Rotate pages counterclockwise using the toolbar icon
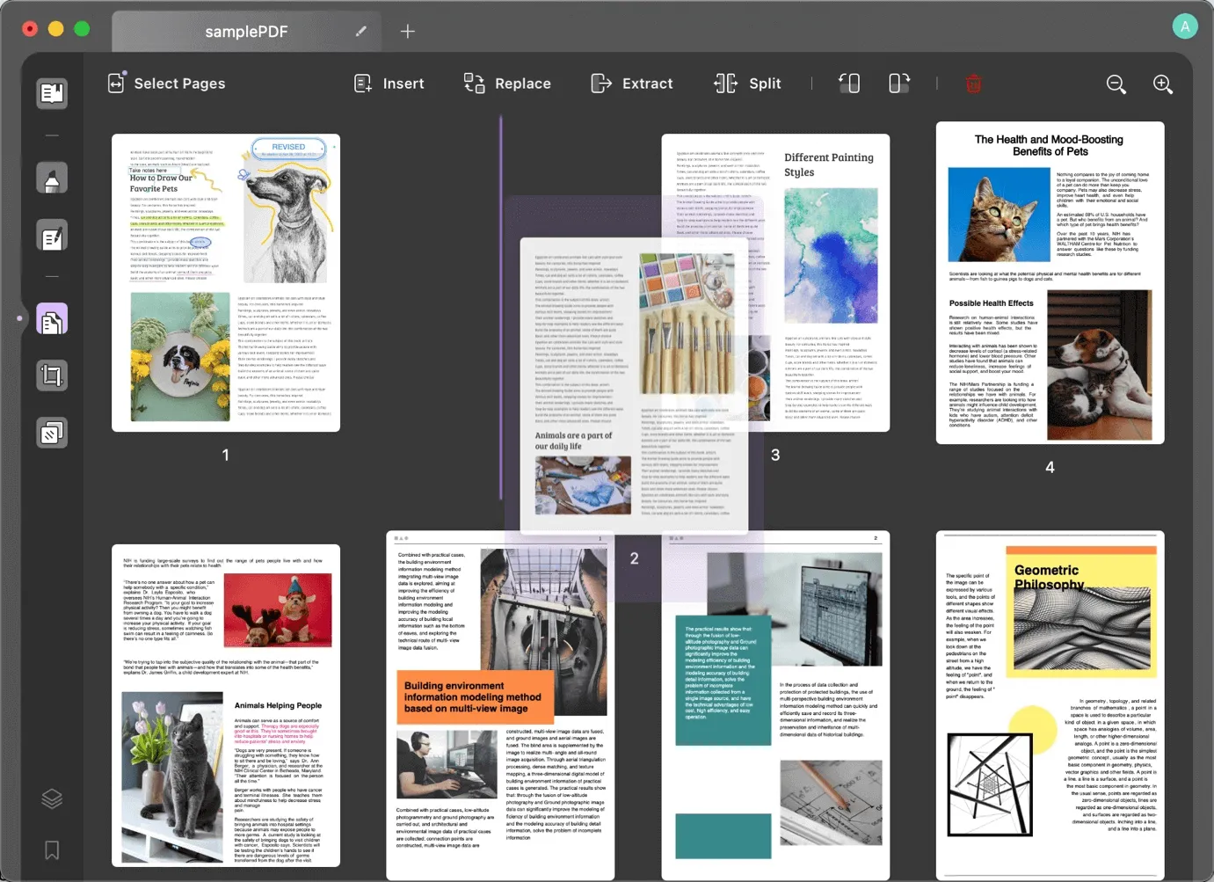 click(x=849, y=84)
